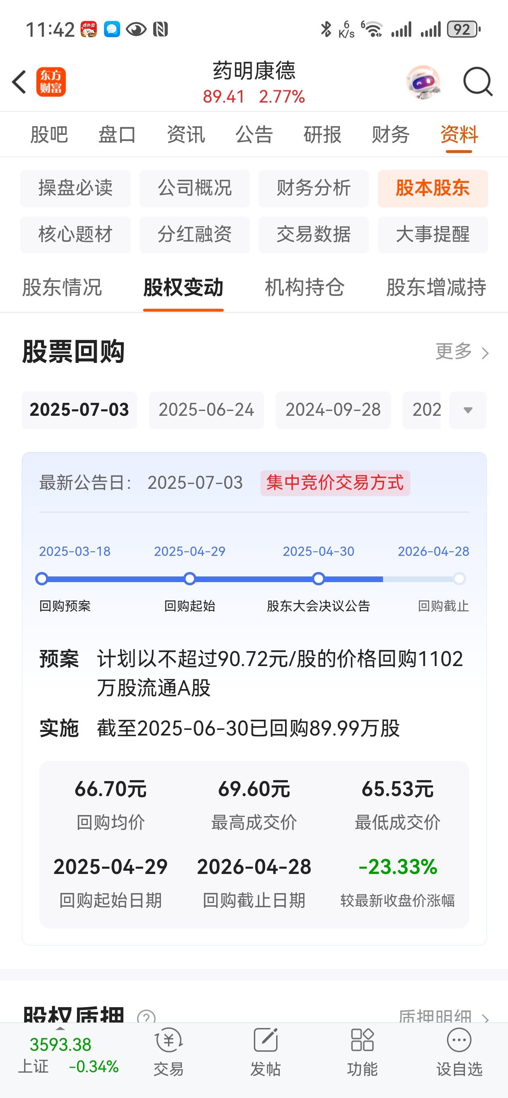Screen dimensions: 508x1098
Task: Tap the 设自选 ellipsis icon
Action: (x=459, y=1040)
